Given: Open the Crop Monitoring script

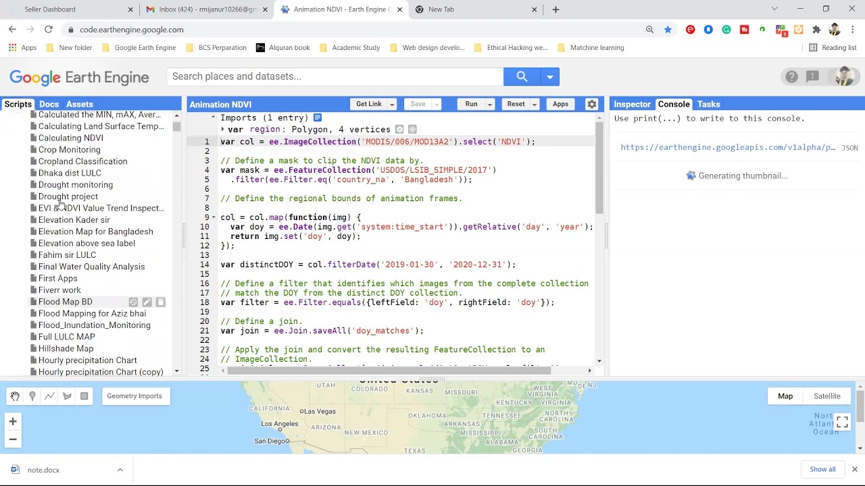Looking at the screenshot, I should click(70, 150).
